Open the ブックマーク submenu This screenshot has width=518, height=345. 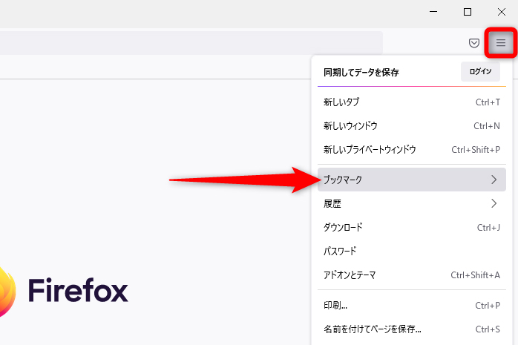tap(412, 180)
